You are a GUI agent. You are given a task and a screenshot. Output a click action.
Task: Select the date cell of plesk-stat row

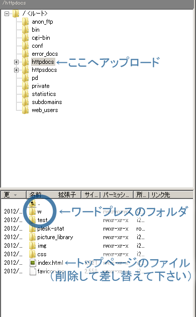click(x=13, y=229)
